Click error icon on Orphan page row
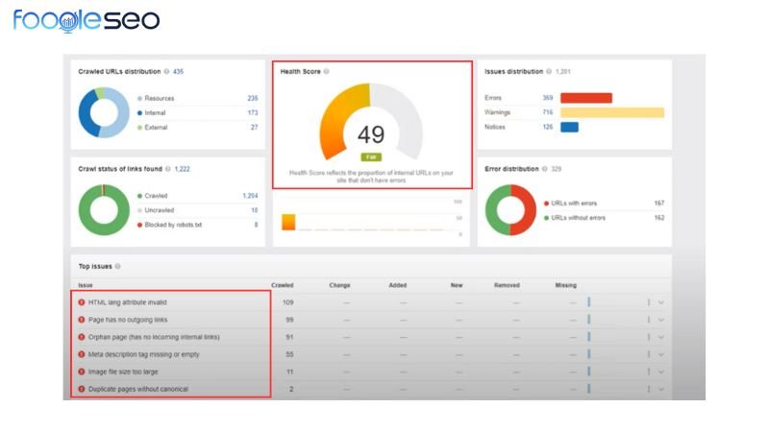This screenshot has height=432, width=769. pos(82,337)
